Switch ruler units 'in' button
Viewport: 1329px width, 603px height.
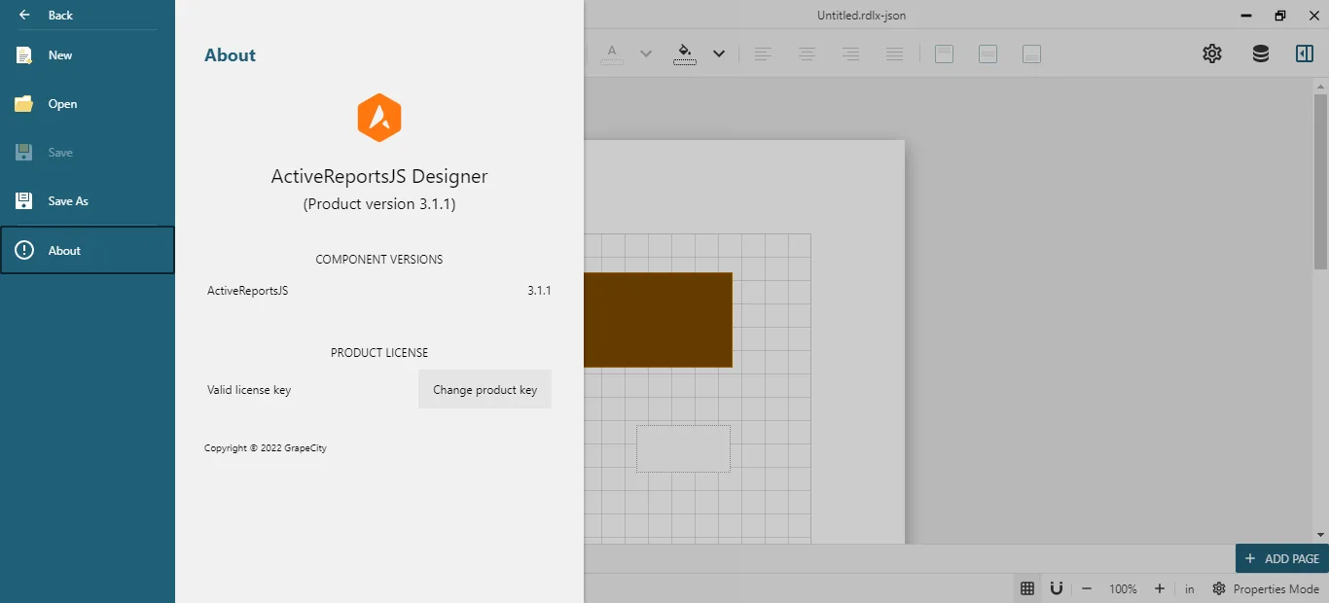(1190, 588)
